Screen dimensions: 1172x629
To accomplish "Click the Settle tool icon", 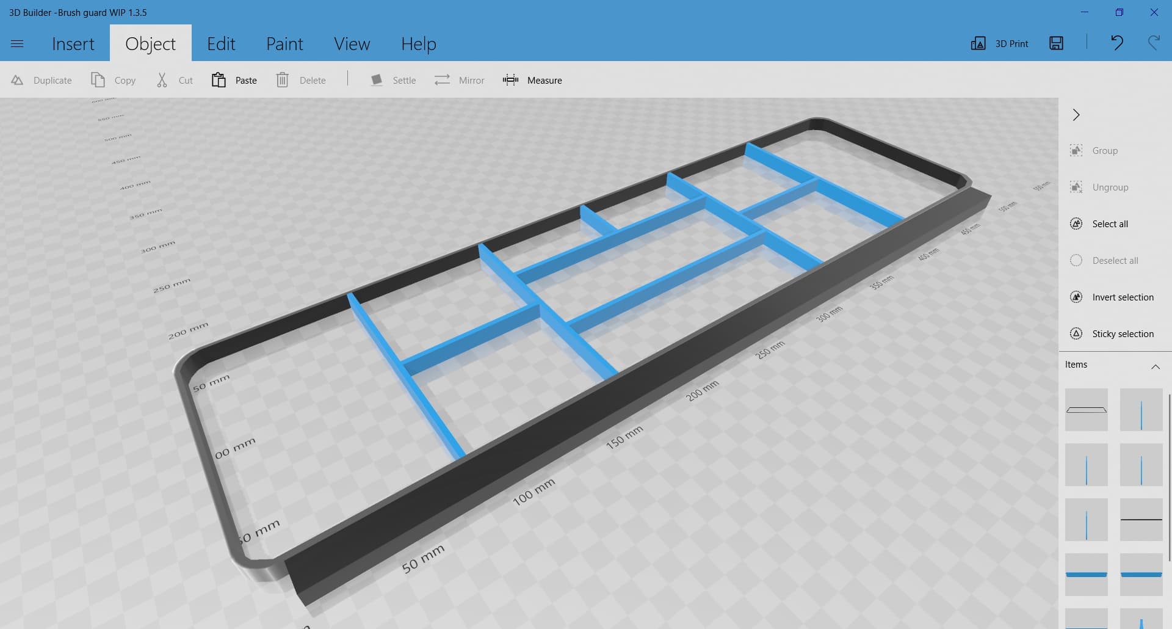I will coord(377,80).
